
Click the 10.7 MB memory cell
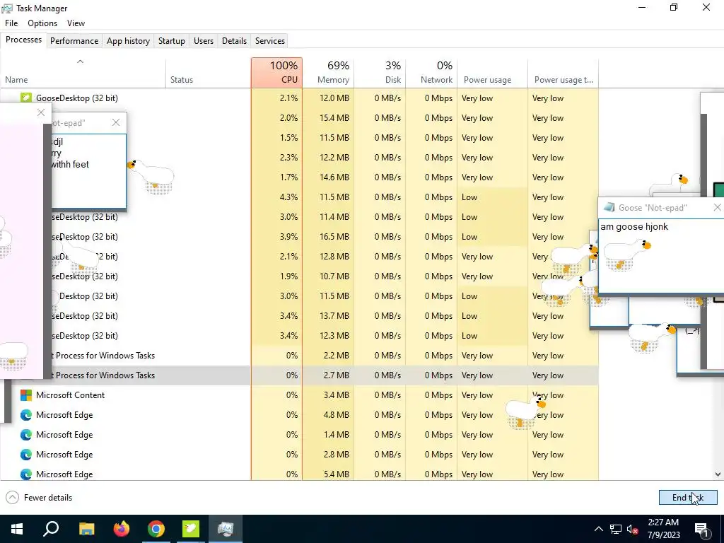pos(328,276)
